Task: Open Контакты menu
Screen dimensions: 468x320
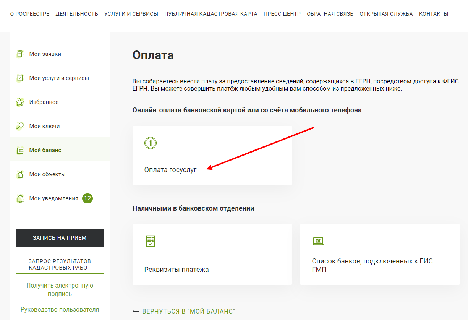Action: coord(434,14)
